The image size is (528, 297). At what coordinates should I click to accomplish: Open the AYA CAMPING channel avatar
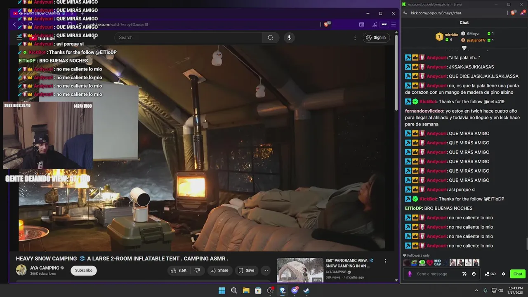tap(21, 270)
